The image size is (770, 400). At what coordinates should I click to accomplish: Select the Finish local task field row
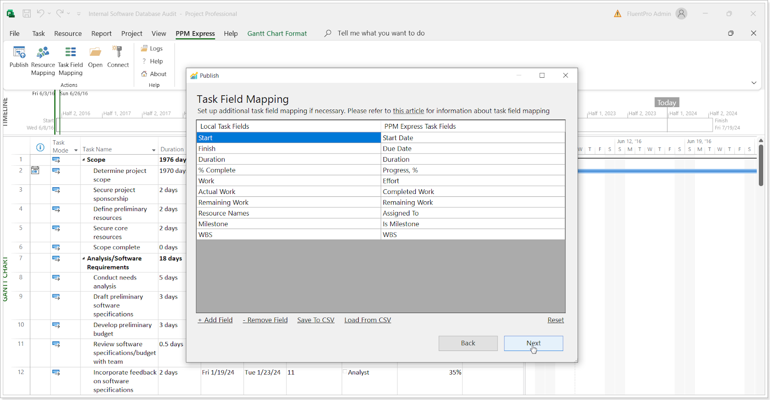(289, 149)
